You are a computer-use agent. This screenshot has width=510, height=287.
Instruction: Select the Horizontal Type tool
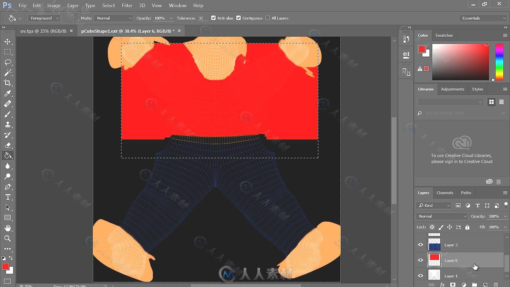pos(8,197)
